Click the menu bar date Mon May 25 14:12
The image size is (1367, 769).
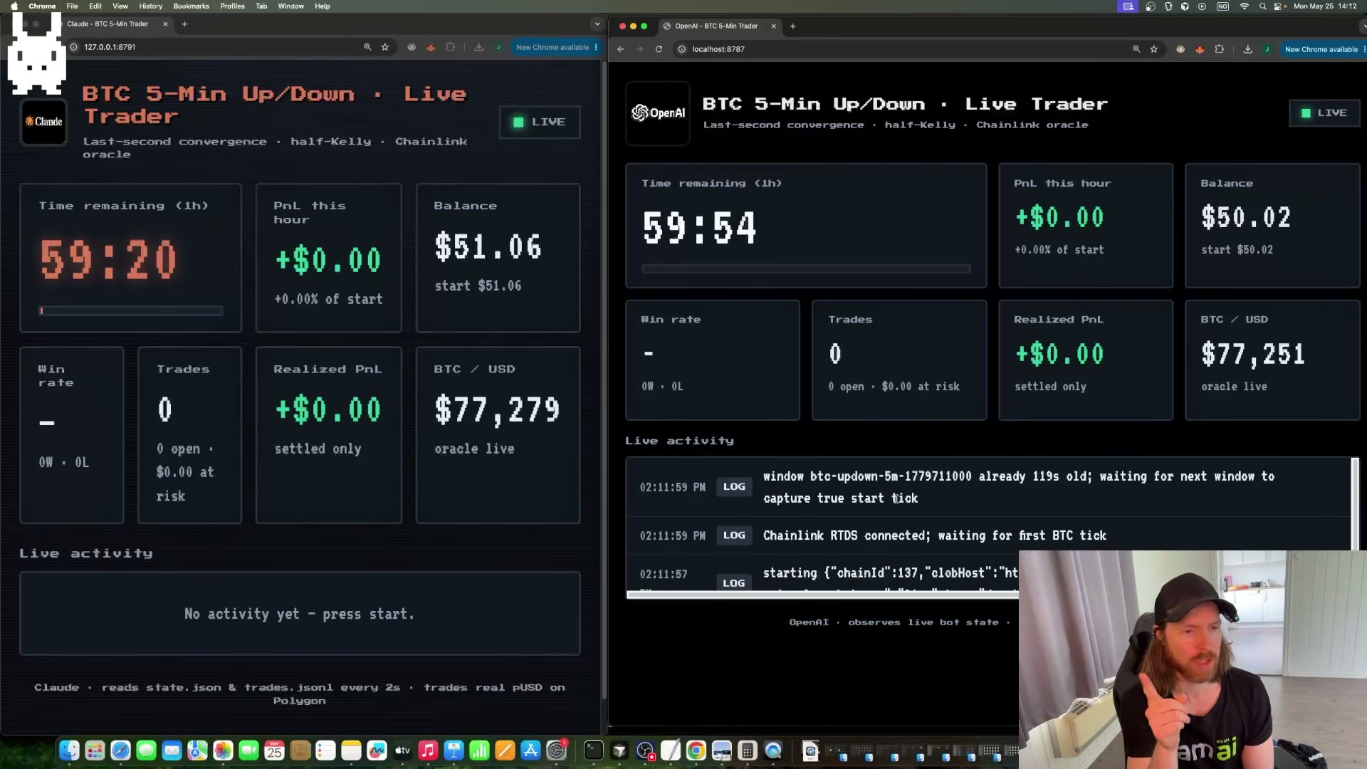coord(1325,6)
